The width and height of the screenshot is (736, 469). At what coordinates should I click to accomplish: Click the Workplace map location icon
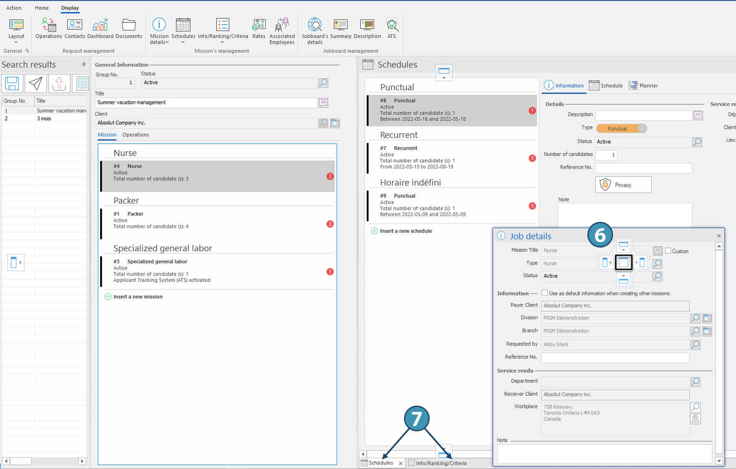(695, 419)
